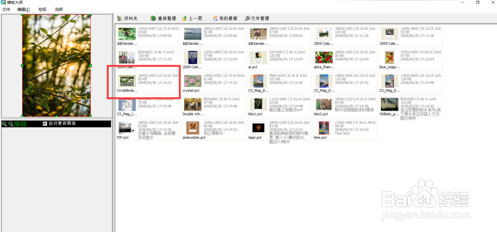
Task: Select time.pct magazine template
Action: 345,130
